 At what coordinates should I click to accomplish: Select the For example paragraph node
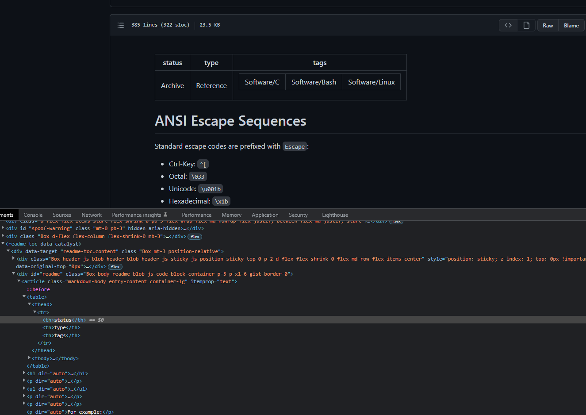click(70, 412)
